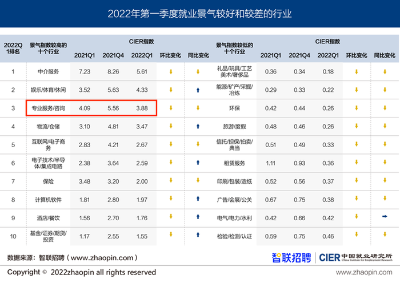Select the left 2022Q1 column header

(142, 55)
